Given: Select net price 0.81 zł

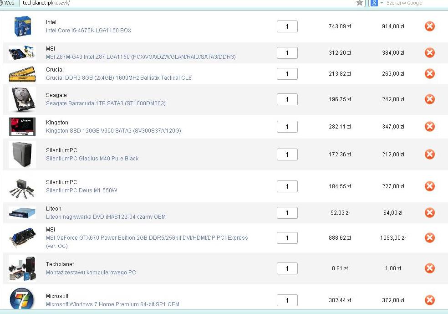Looking at the screenshot, I should 340,268.
